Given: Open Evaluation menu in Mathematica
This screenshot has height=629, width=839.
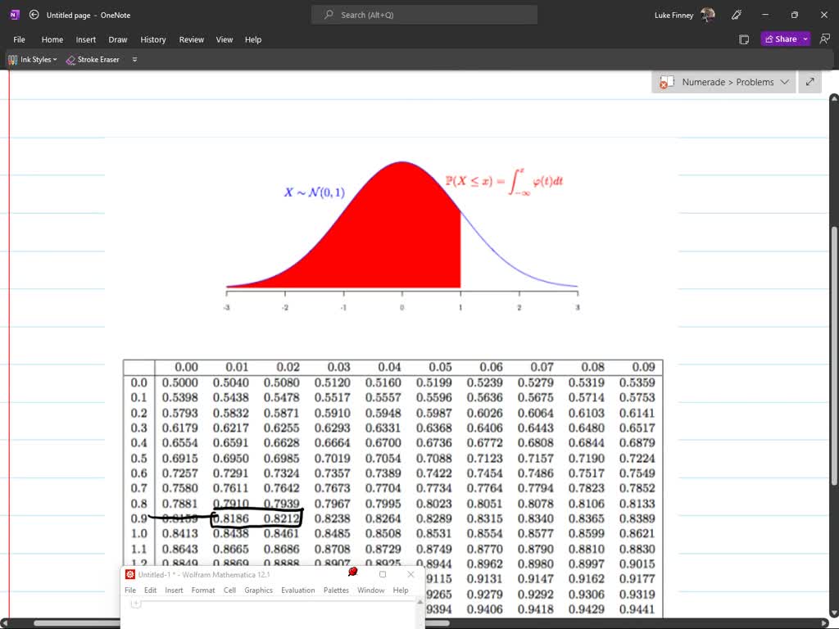Looking at the screenshot, I should (297, 590).
